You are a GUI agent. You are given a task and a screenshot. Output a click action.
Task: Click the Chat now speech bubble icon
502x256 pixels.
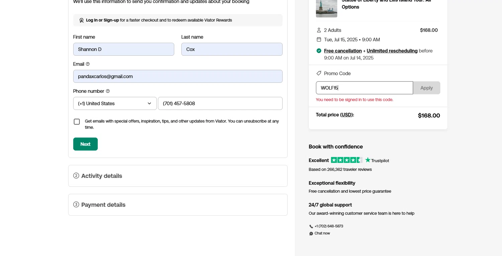(311, 234)
